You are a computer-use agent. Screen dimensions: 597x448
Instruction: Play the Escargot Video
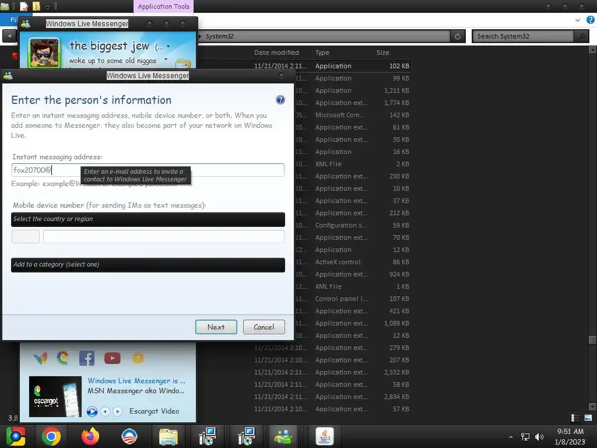92,411
